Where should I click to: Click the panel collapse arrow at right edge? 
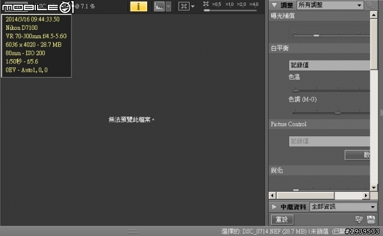pos(381,113)
